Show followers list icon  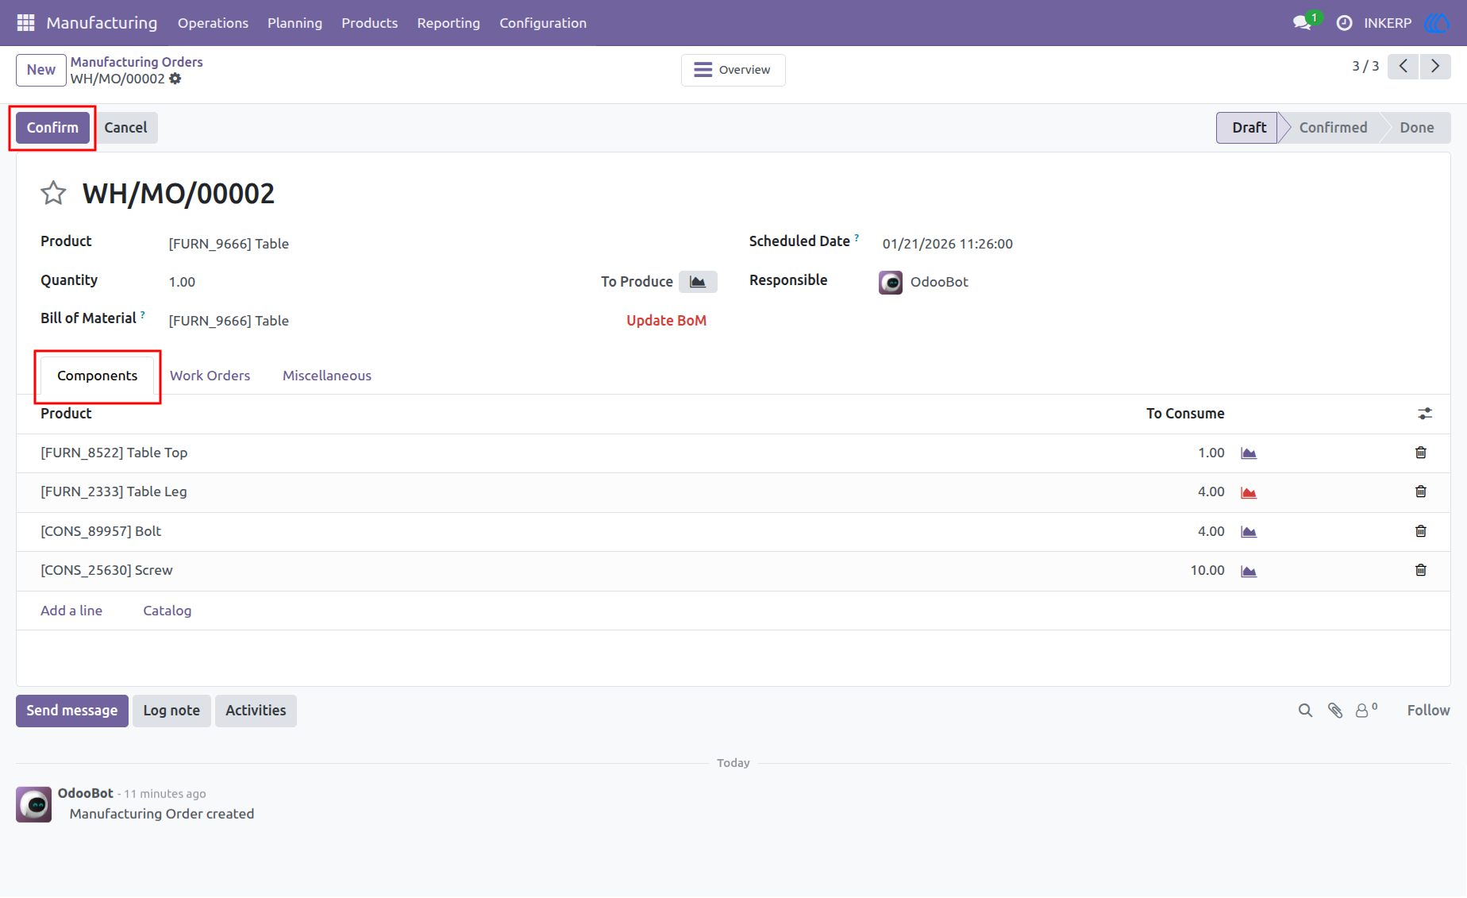pyautogui.click(x=1366, y=711)
